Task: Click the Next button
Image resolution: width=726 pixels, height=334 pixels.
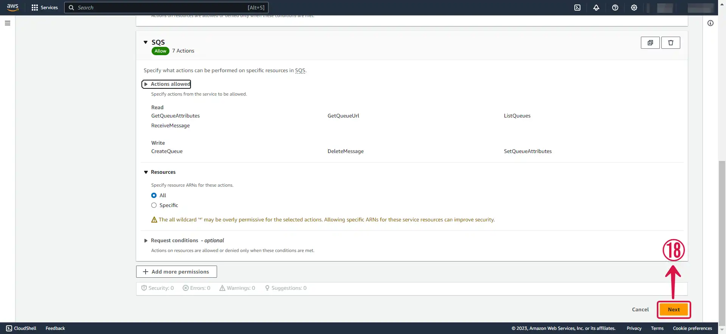Action: pyautogui.click(x=674, y=309)
